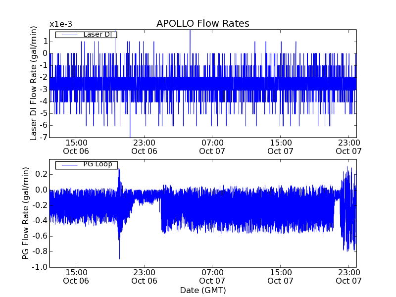The height and width of the screenshot is (297, 396).
Task: Click 07:00 Oct 07 tick on bottom plot
Action: (212, 276)
